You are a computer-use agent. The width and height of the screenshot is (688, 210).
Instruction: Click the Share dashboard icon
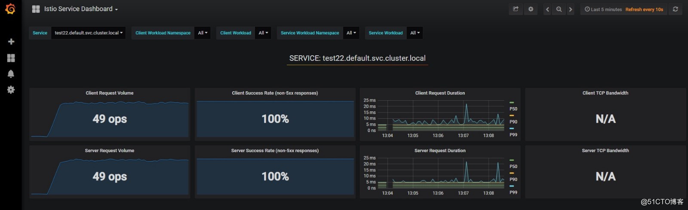click(x=516, y=9)
